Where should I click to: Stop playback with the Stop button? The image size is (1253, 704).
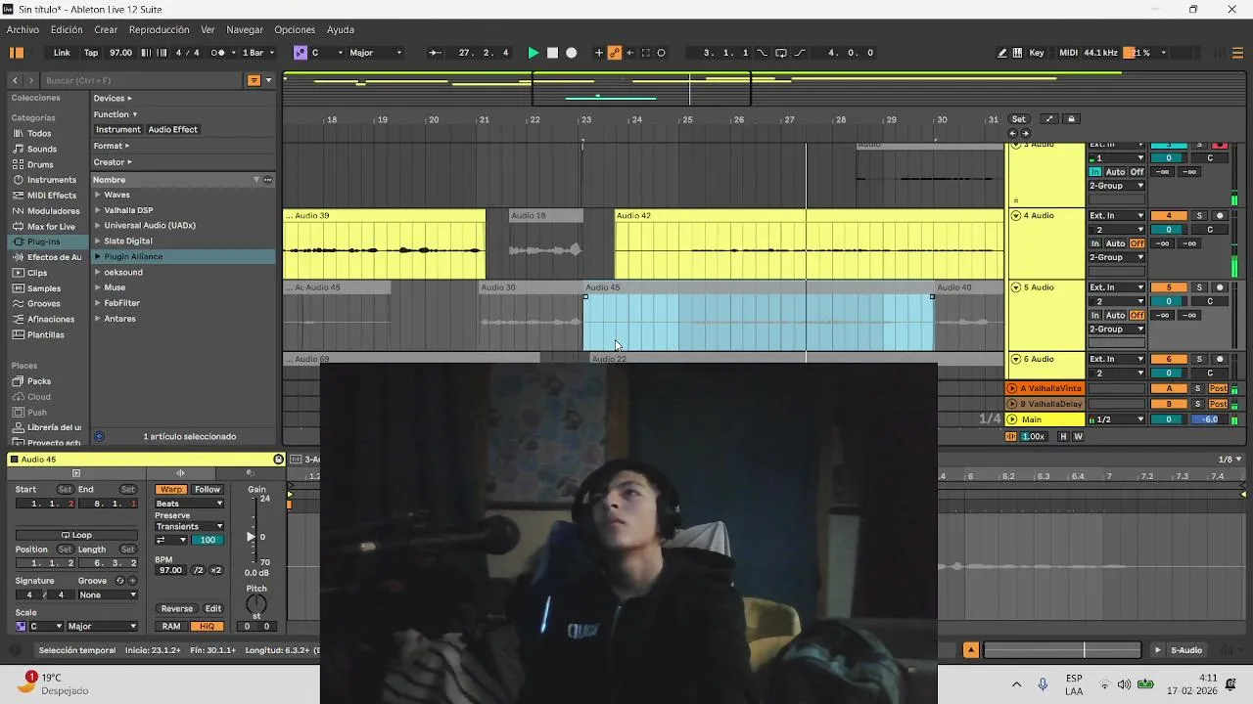pyautogui.click(x=552, y=53)
